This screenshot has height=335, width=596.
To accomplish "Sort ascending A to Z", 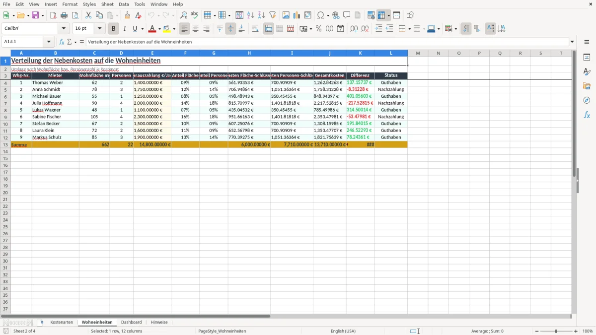I will coord(250,15).
